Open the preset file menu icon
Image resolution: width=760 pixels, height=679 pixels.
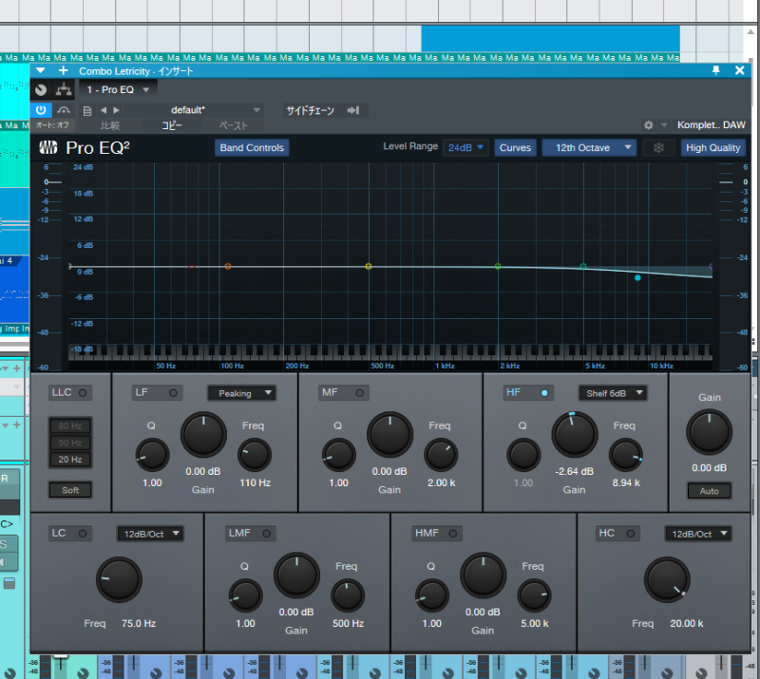[x=87, y=111]
